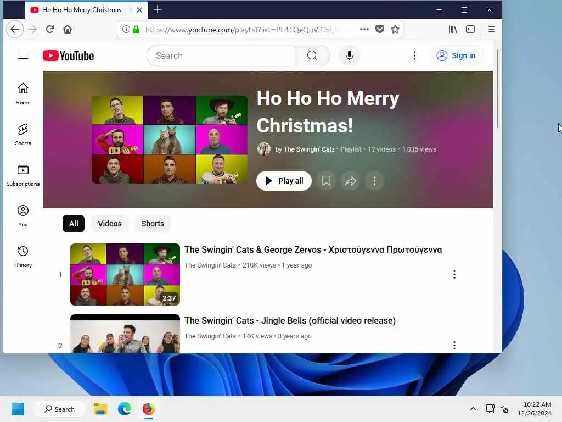Viewport: 562px width, 422px height.
Task: Open Χριστούγεννα Πρωτούγεννα video title
Action: coord(313,250)
